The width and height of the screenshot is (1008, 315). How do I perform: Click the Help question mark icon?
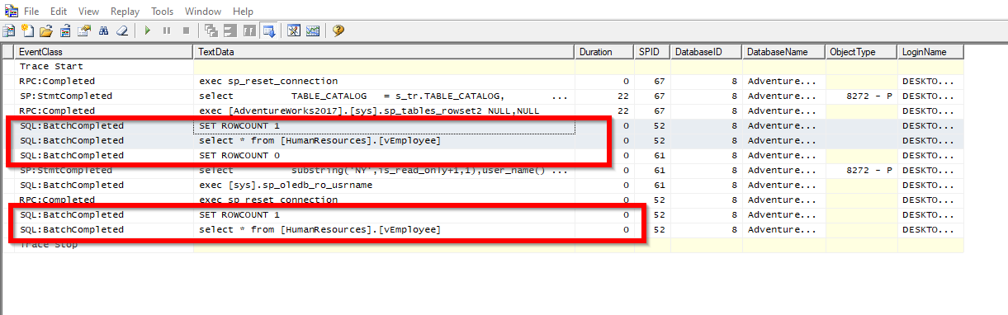(338, 31)
